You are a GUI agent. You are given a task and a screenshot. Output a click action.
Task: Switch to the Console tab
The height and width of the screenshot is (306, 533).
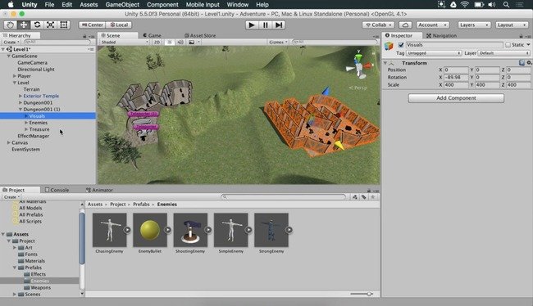coord(57,190)
